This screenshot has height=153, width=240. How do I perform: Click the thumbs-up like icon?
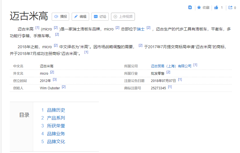coord(216,7)
